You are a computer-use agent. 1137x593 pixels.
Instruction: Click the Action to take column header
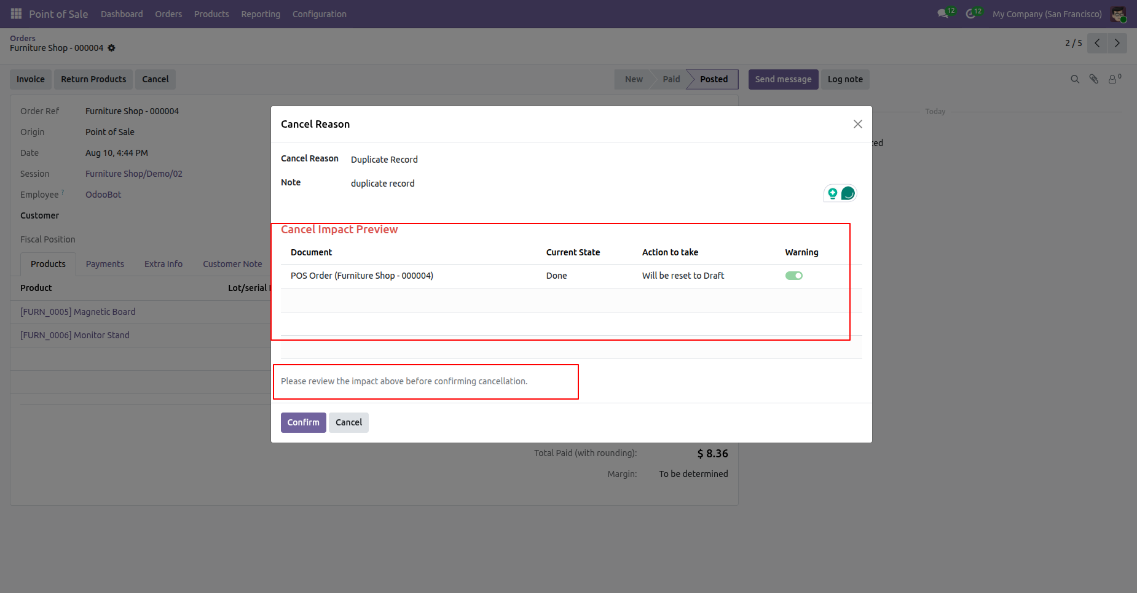[670, 252]
